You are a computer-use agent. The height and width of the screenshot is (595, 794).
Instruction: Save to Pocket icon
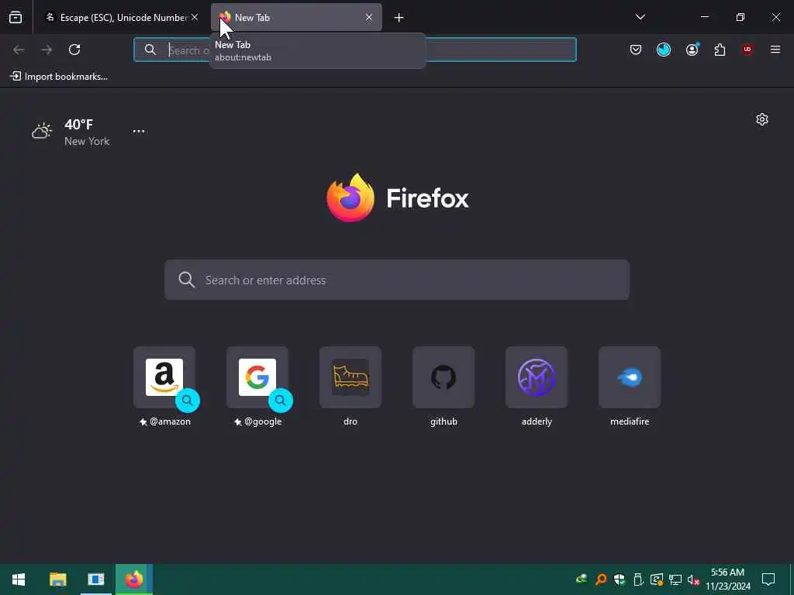point(636,50)
